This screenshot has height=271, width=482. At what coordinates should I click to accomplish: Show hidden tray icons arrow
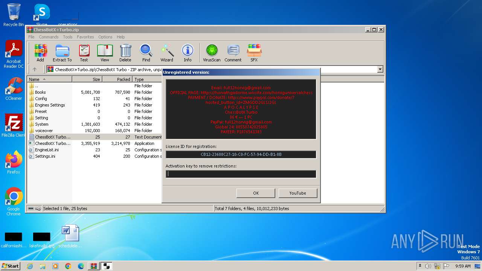[x=420, y=266]
